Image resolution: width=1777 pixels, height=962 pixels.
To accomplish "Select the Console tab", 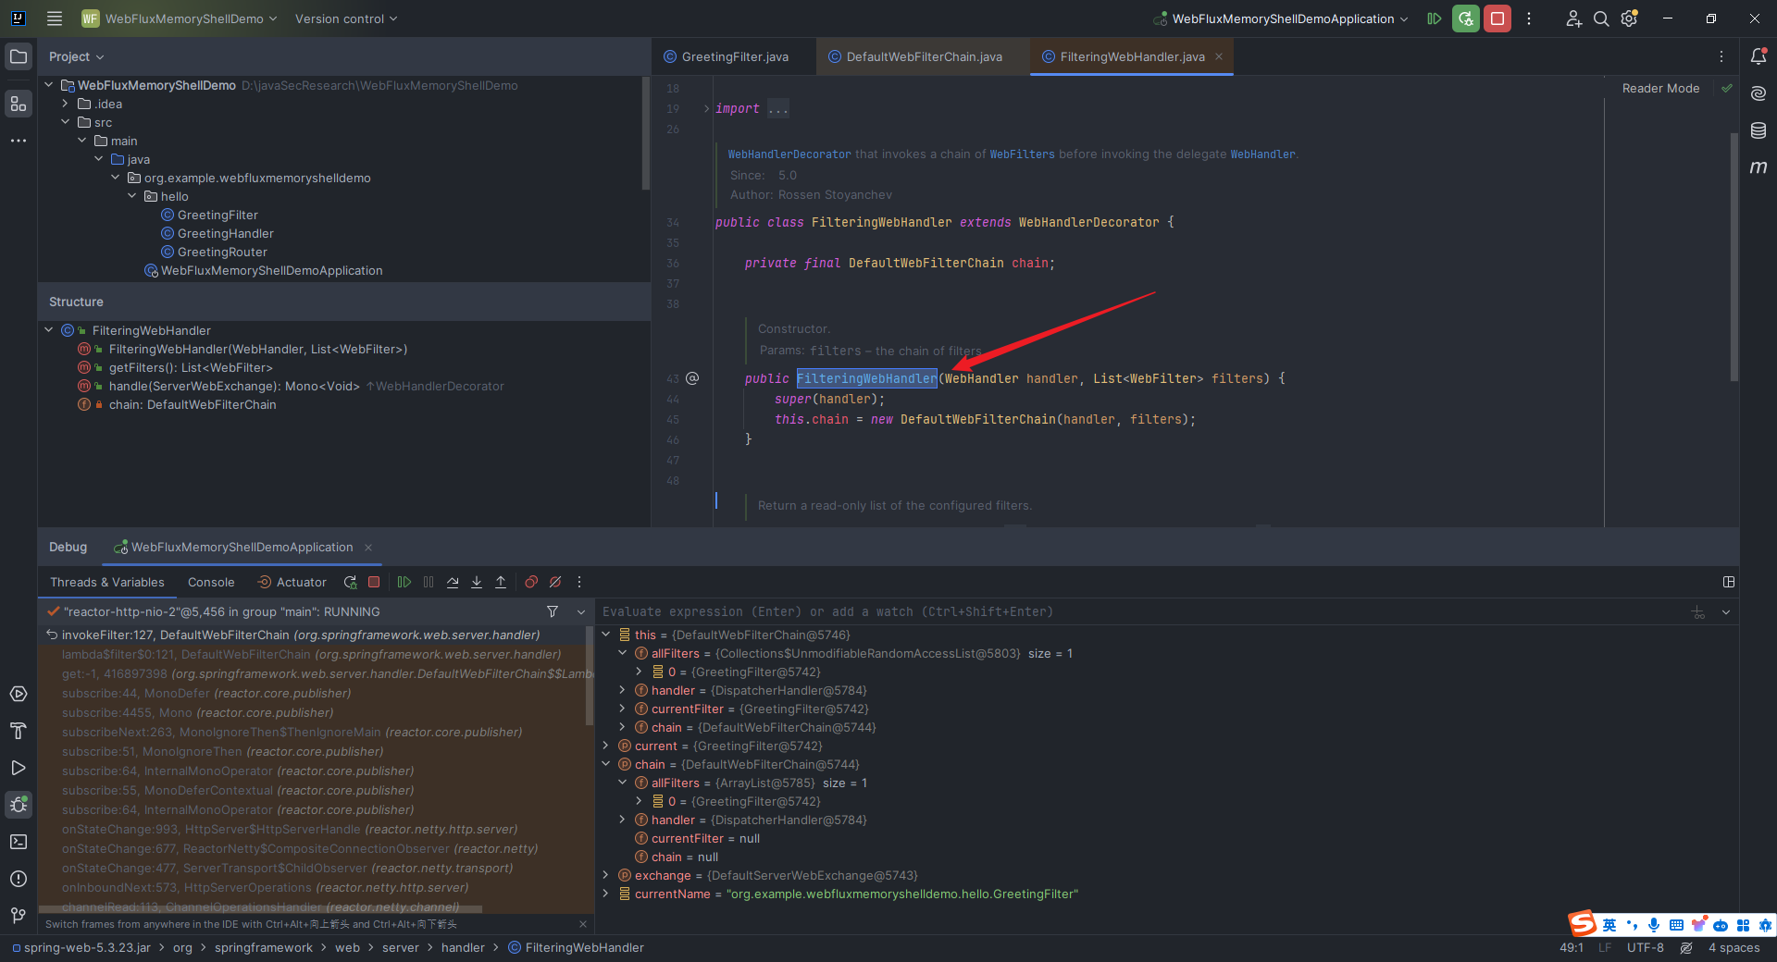I will (211, 582).
